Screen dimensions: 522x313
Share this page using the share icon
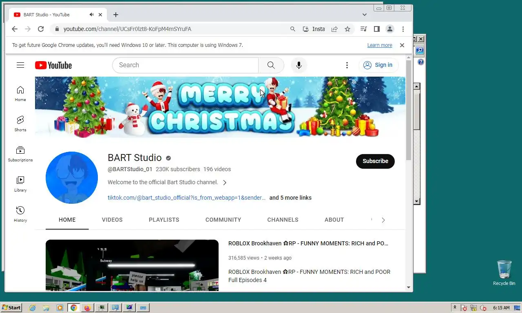click(334, 29)
